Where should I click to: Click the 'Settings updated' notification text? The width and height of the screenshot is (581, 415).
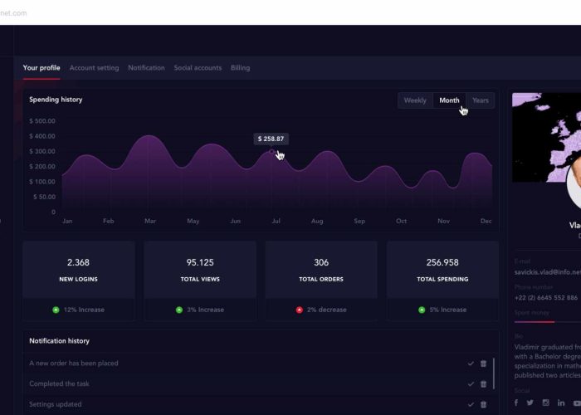(56, 404)
